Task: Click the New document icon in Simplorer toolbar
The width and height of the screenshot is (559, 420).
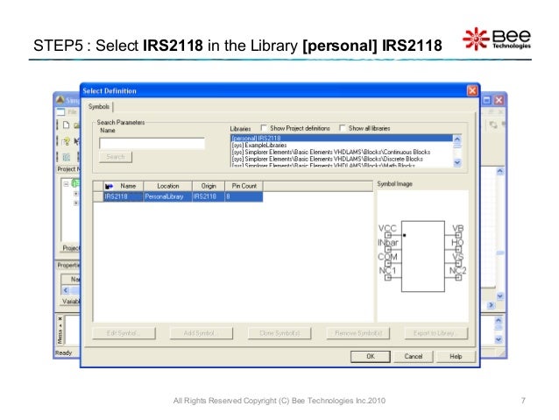Action: click(x=66, y=125)
